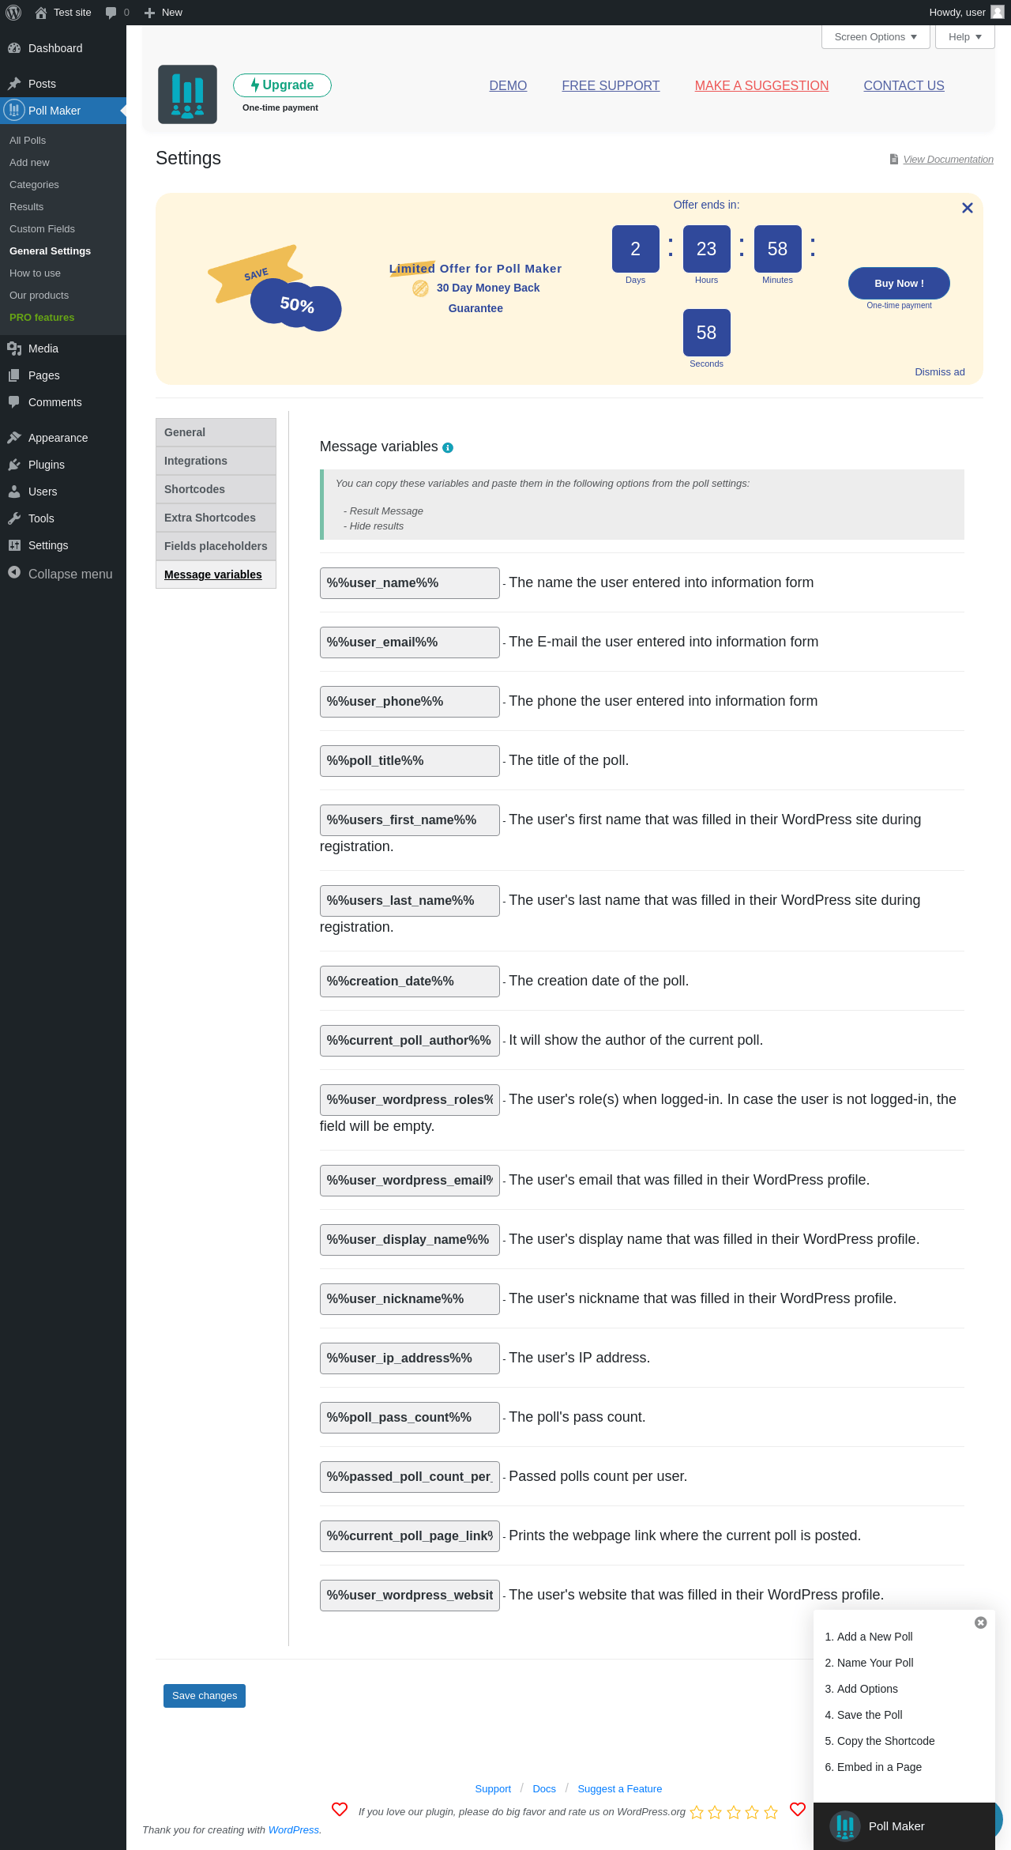Switch to the Integrations settings tab
The image size is (1011, 1850).
point(196,461)
